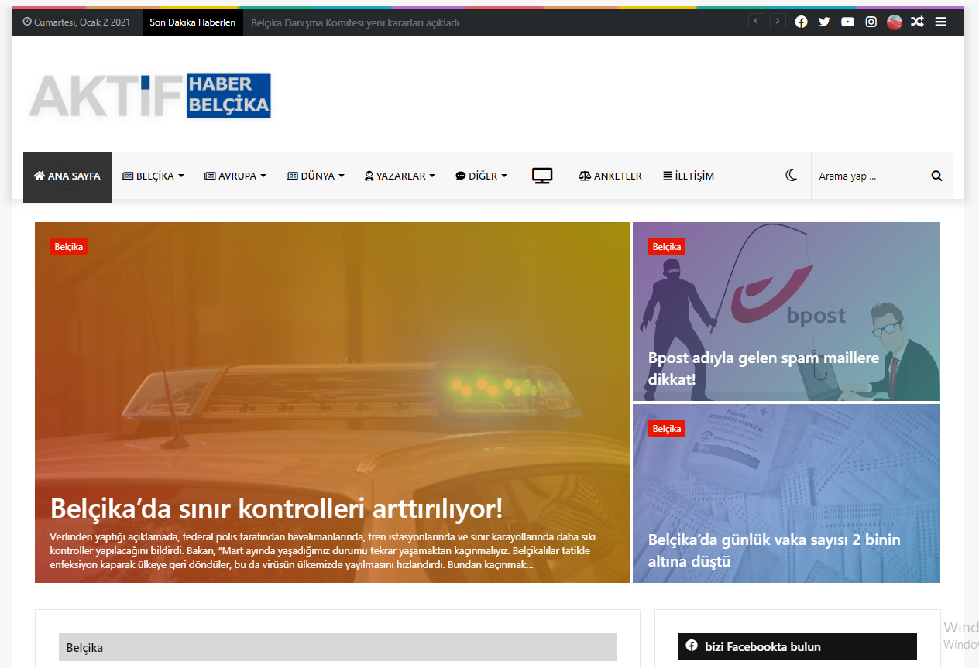
Task: Click the Aktif Haber Belçika logo
Action: point(149,95)
